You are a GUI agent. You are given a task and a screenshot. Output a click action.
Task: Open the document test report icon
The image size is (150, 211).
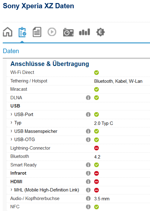(37, 32)
